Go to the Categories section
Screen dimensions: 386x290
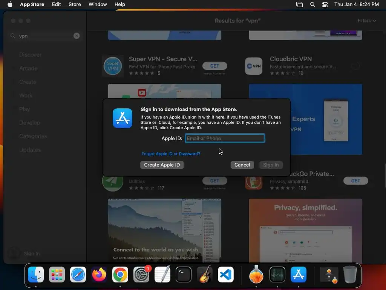tap(33, 136)
